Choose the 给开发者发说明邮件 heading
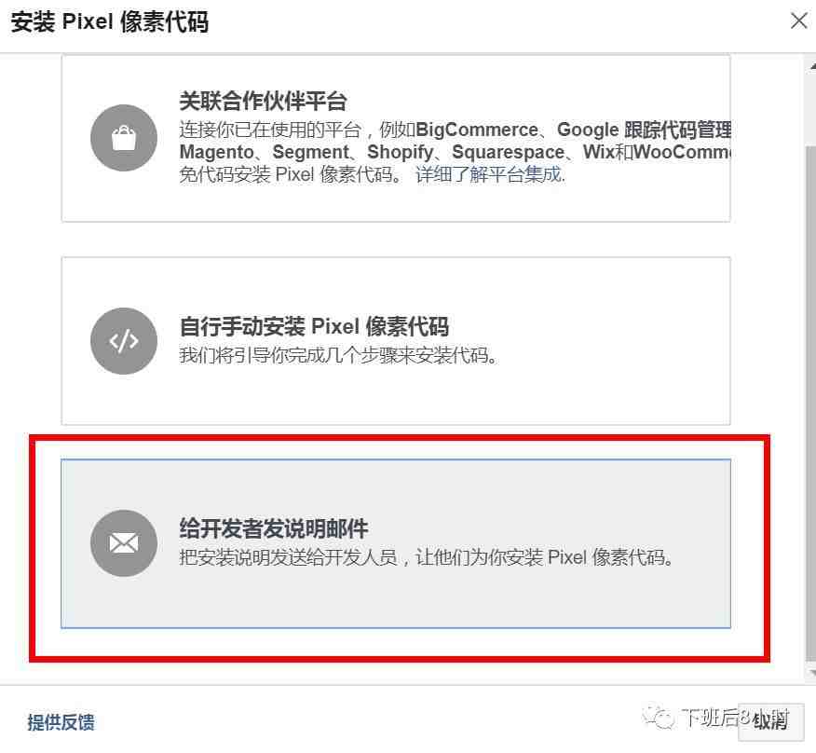Image resolution: width=816 pixels, height=753 pixels. [x=274, y=528]
